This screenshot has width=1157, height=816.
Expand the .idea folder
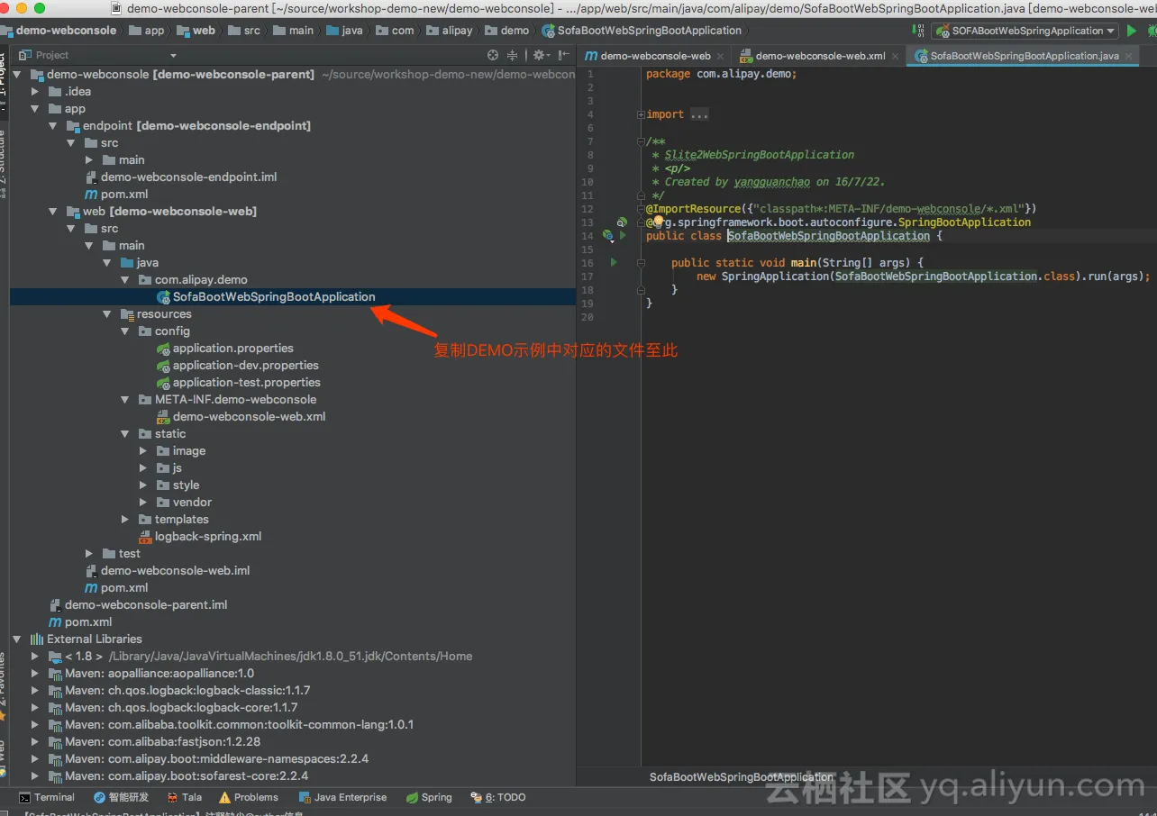pyautogui.click(x=35, y=91)
